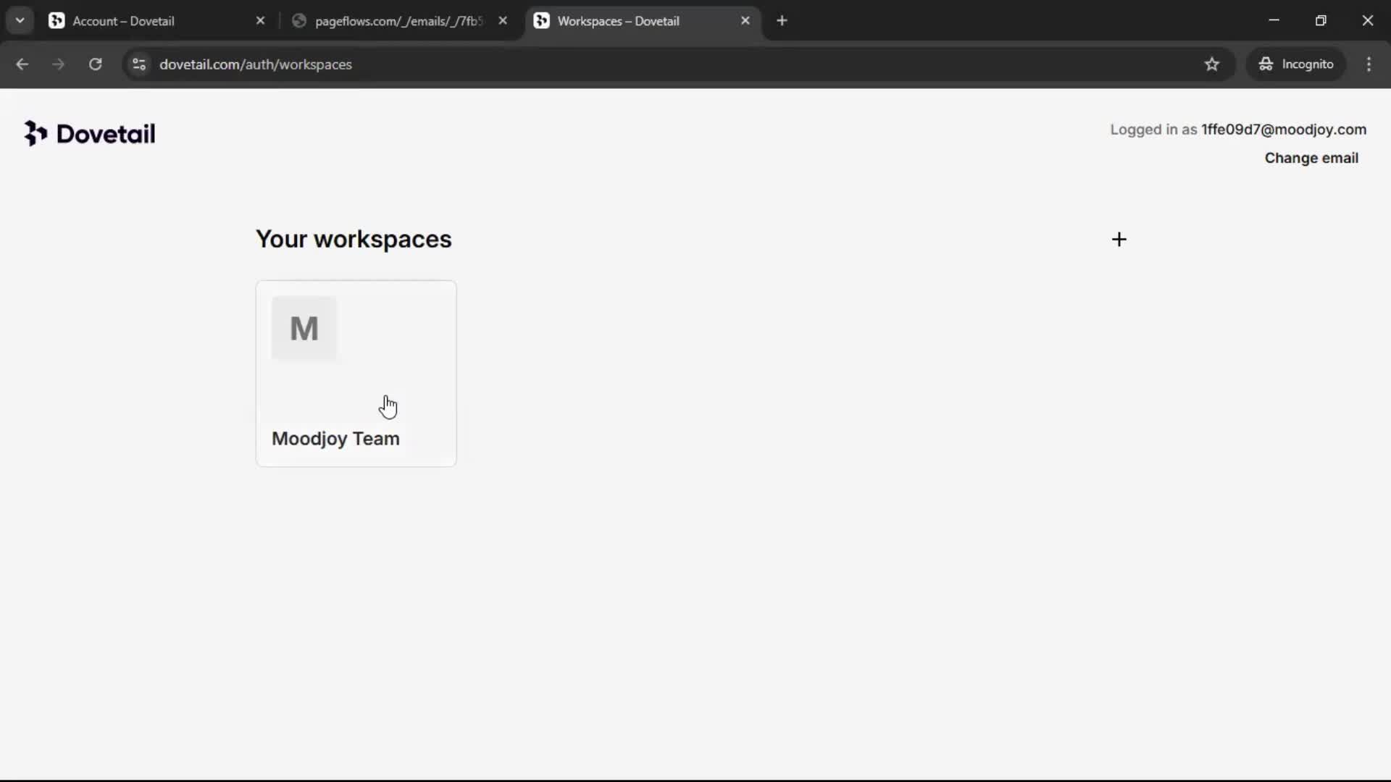This screenshot has width=1391, height=782.
Task: Click the Change email link
Action: [1311, 158]
